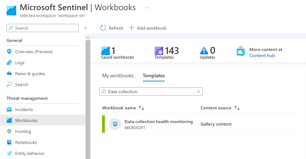This screenshot has height=159, width=306.
Task: Collapse the sidebar with the double chevron
Action: tap(86, 28)
